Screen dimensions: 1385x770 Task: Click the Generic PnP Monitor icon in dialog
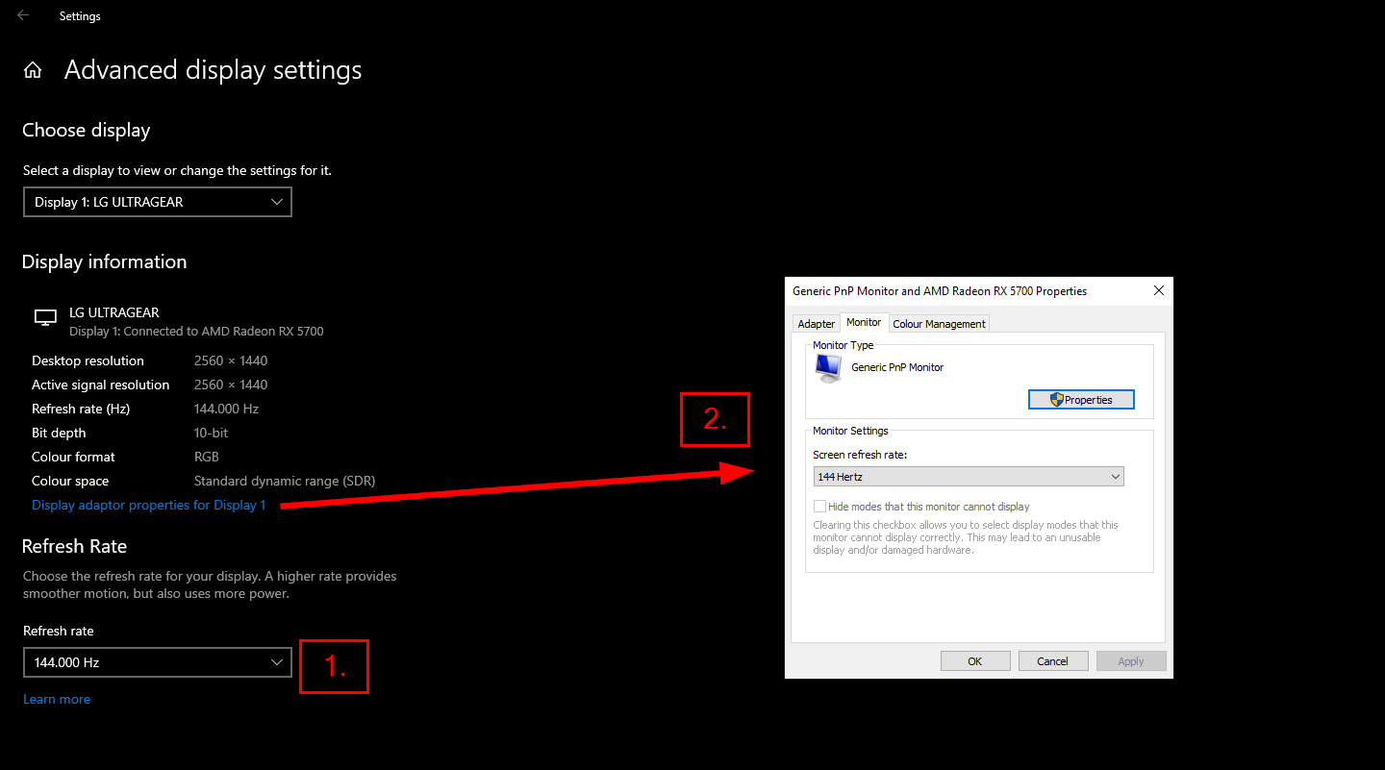click(x=827, y=368)
